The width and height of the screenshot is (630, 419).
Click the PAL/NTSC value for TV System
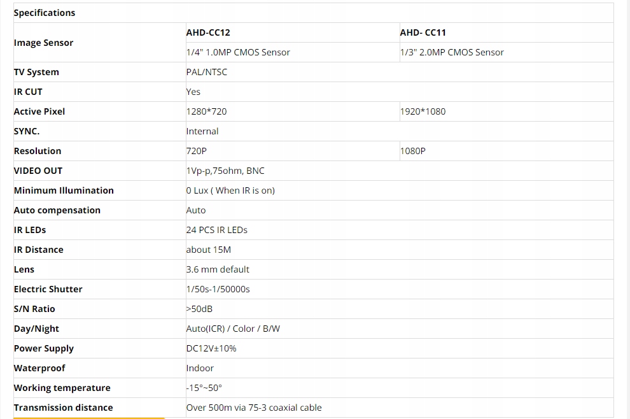point(207,72)
